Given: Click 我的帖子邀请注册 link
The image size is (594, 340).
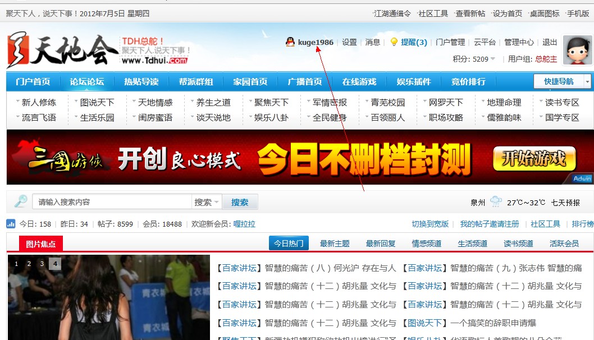Looking at the screenshot, I should point(490,224).
